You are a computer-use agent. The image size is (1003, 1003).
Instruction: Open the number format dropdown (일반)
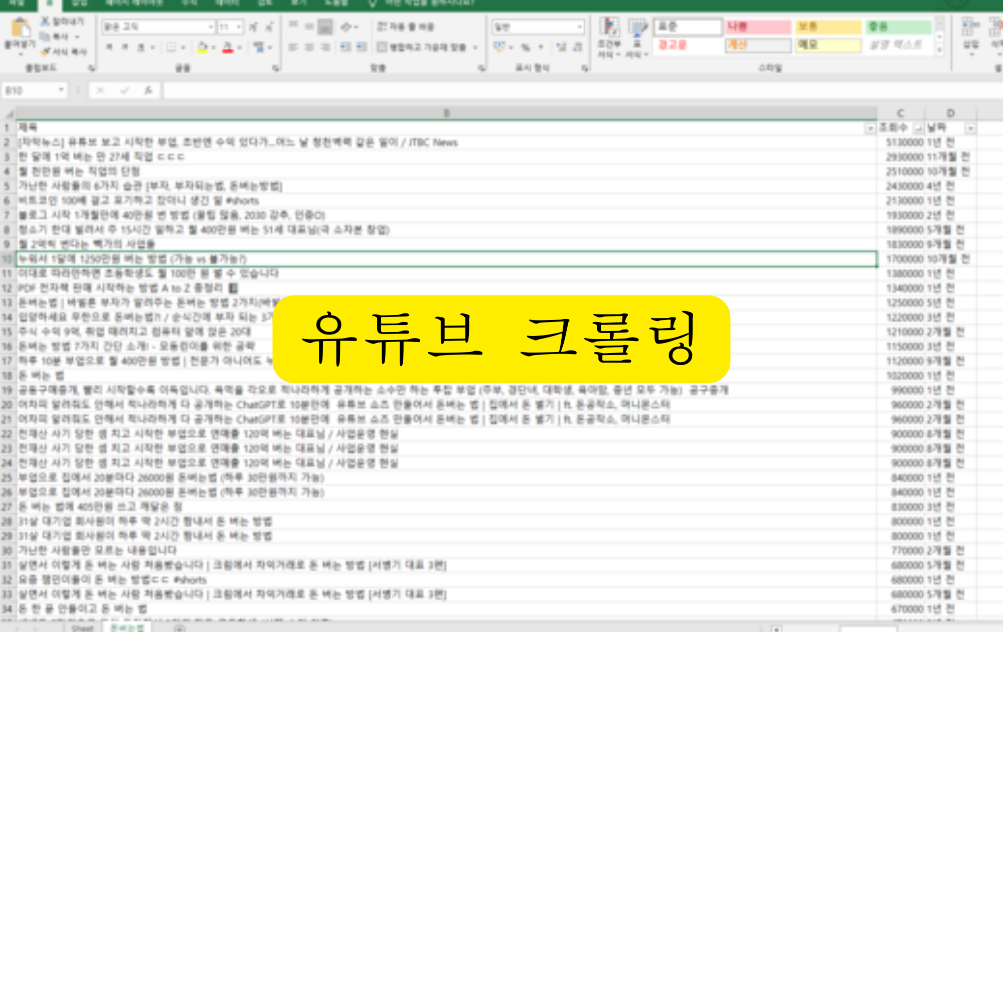(579, 27)
